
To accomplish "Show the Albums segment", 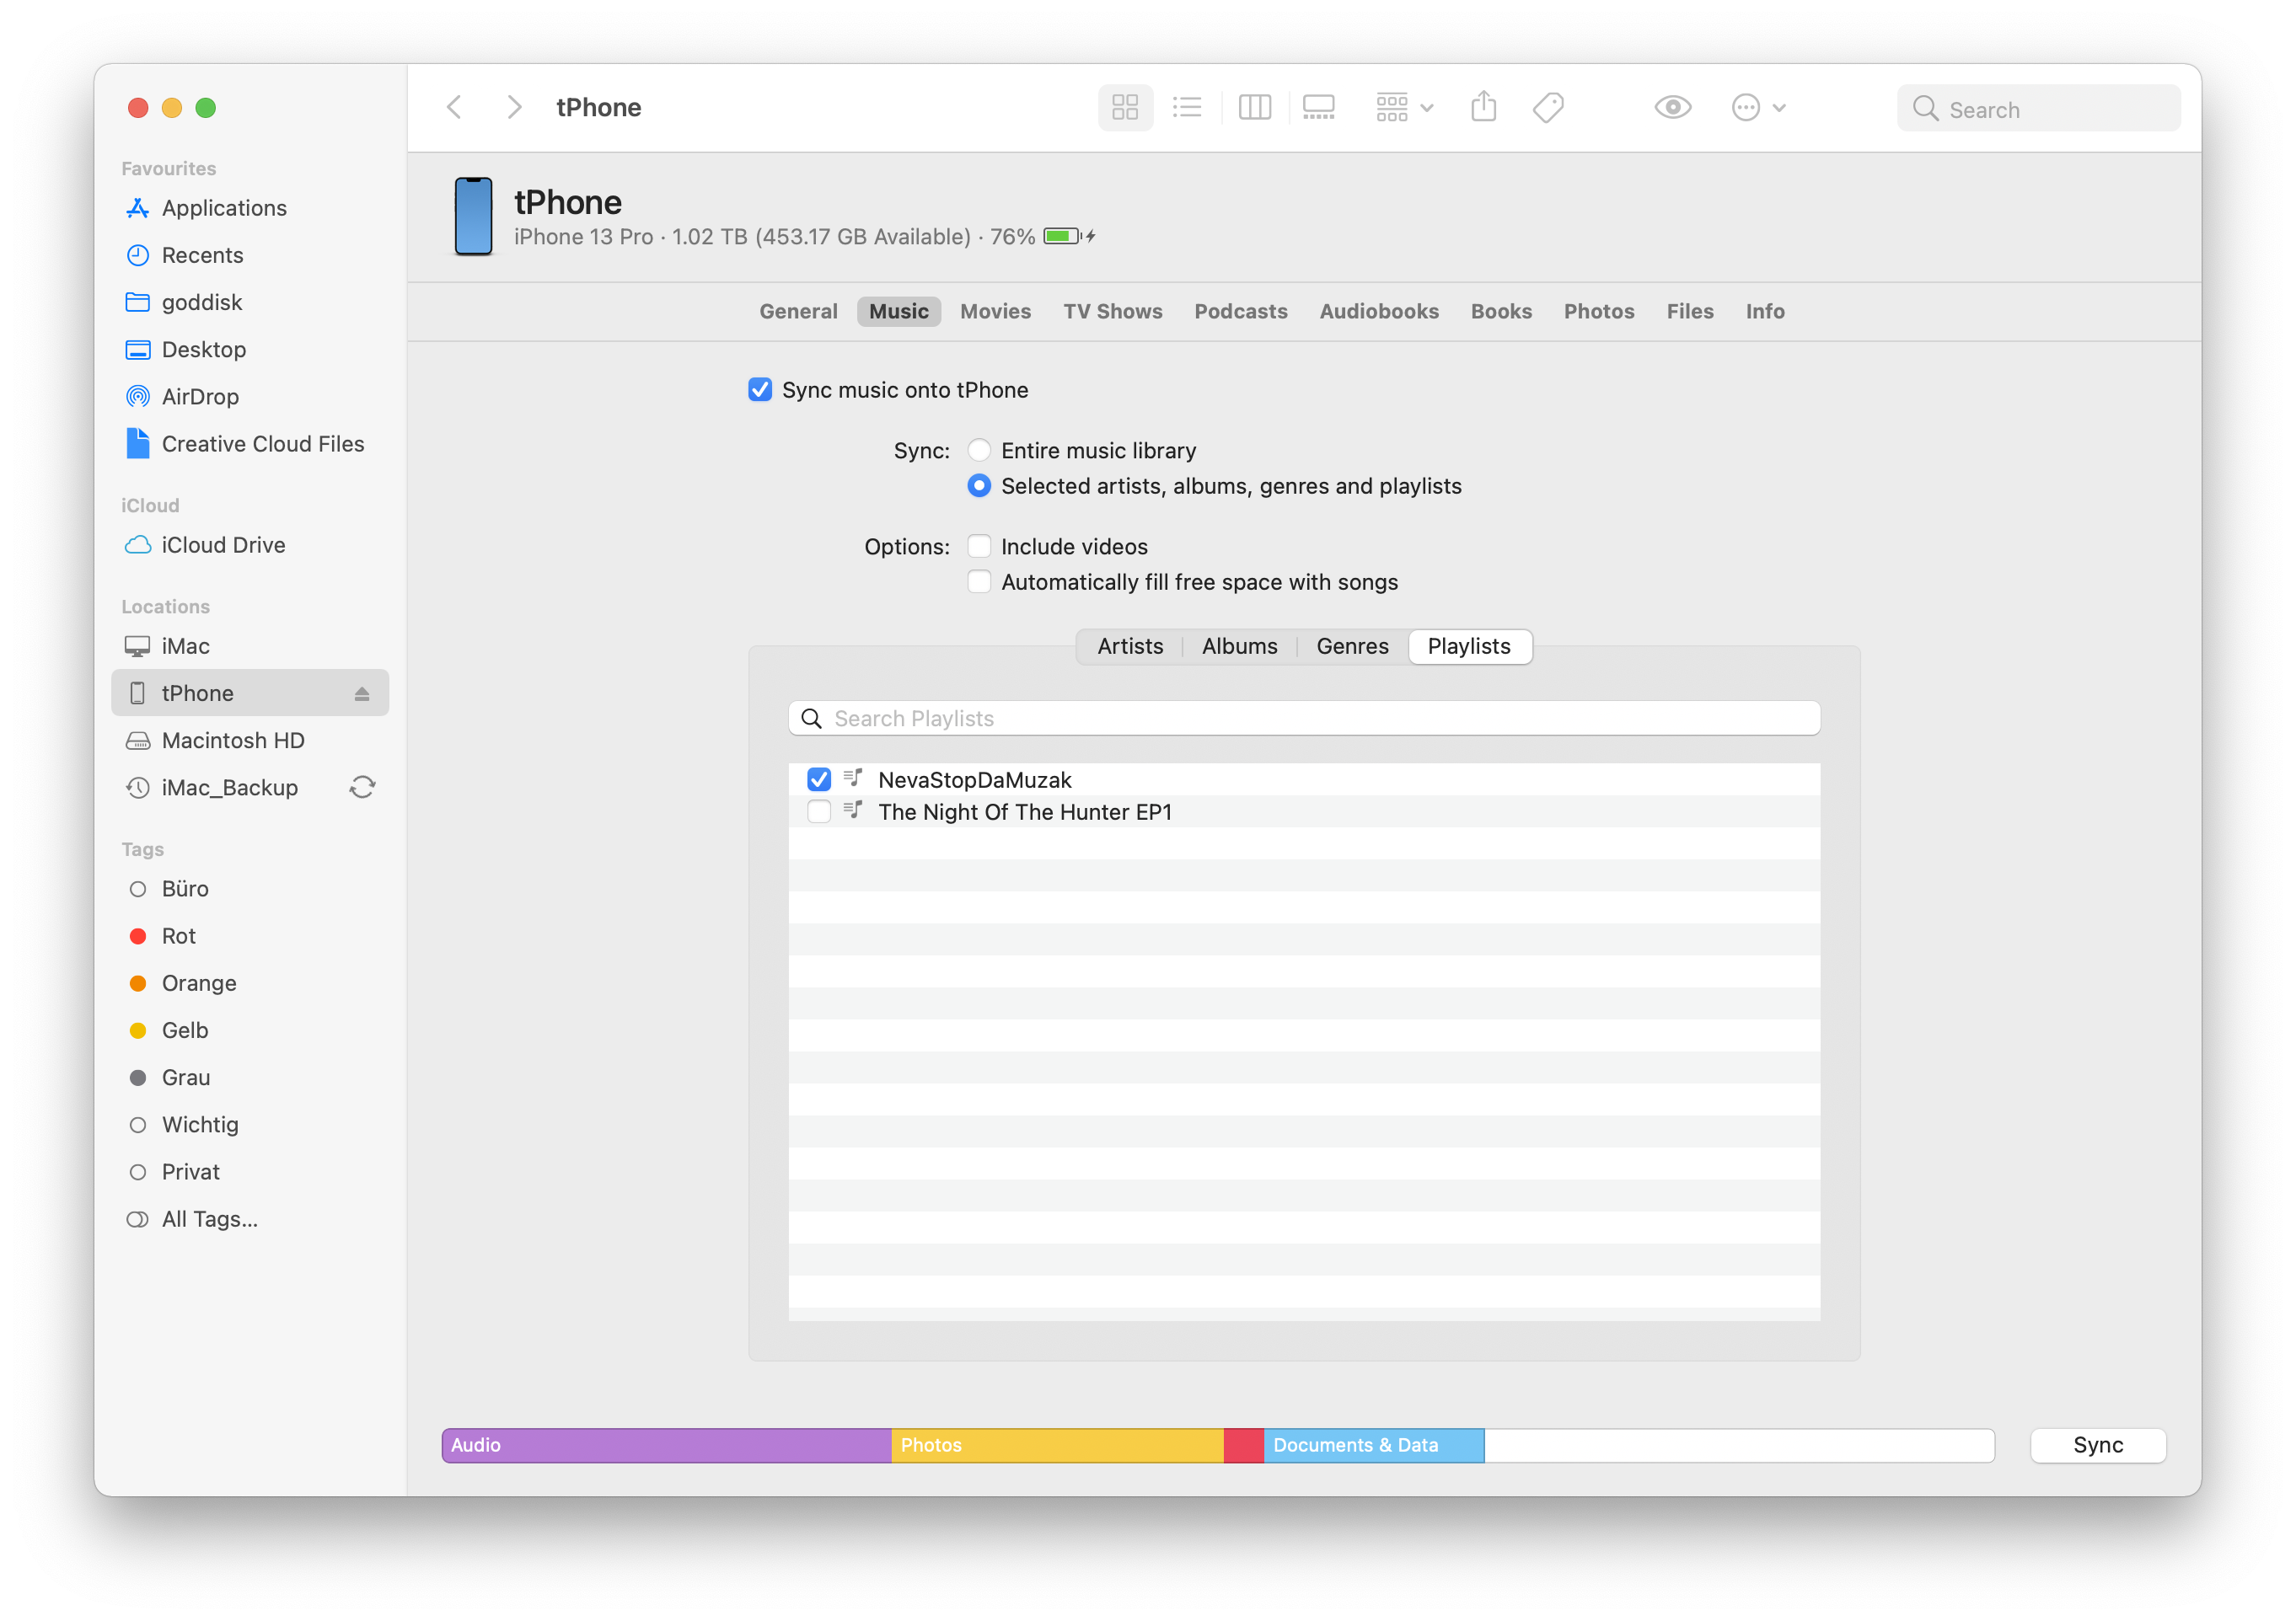I will 1239,645.
